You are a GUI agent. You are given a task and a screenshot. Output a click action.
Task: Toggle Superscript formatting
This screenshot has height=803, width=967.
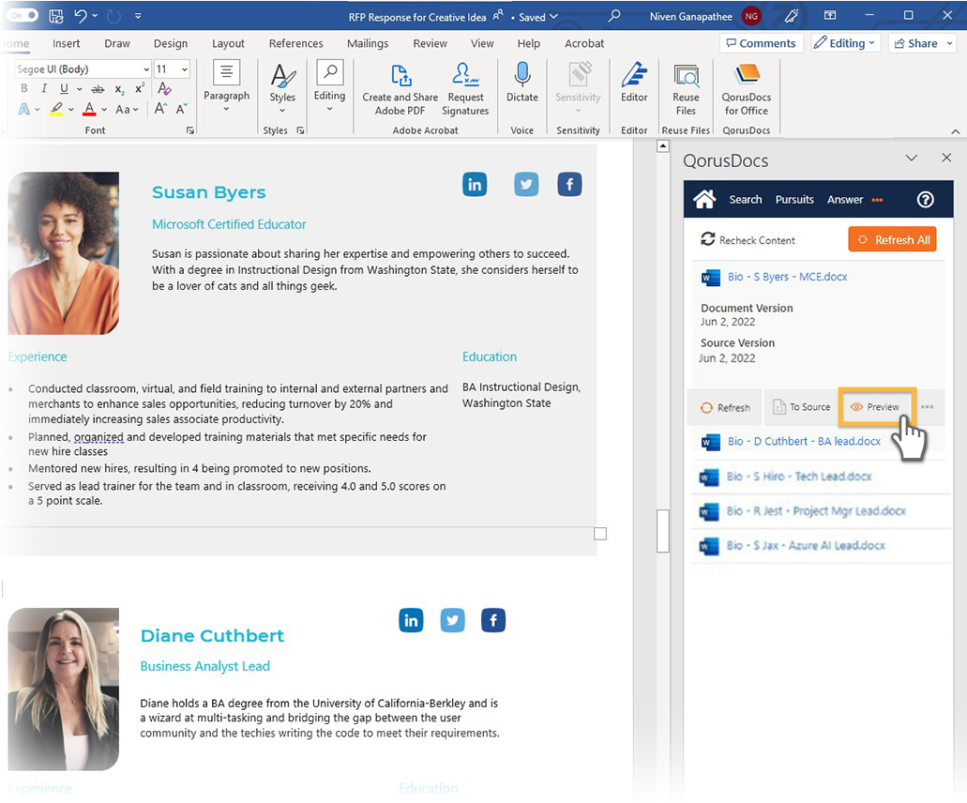[x=140, y=87]
